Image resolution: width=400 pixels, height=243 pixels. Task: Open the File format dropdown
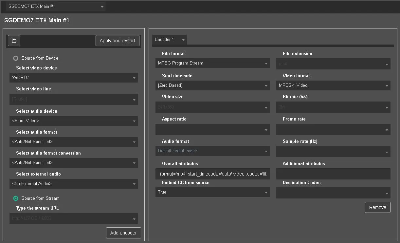[x=212, y=63]
